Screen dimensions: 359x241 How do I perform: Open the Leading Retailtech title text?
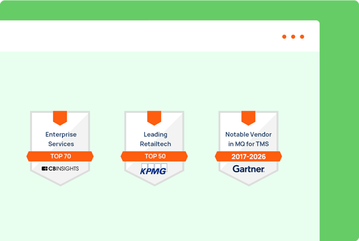coord(155,139)
